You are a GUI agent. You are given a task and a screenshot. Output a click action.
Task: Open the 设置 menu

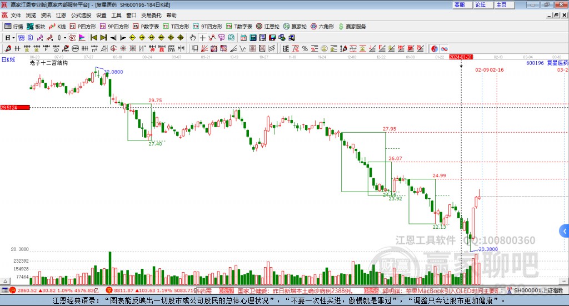[101, 15]
